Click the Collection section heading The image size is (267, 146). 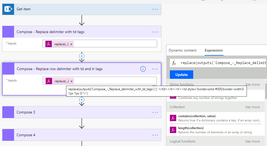(177, 107)
